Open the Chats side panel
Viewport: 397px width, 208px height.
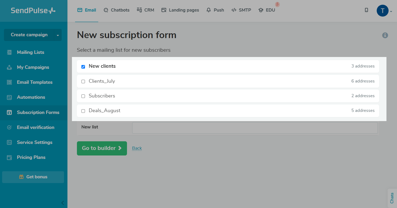point(392,198)
